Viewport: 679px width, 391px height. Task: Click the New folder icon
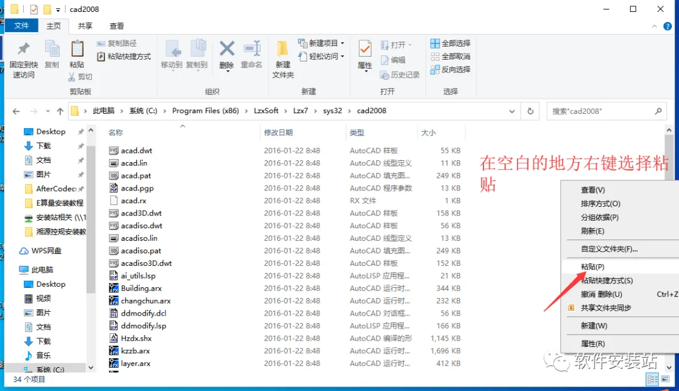(x=283, y=48)
